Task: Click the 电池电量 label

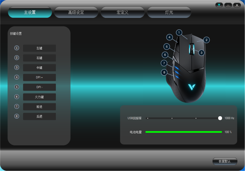Action: point(136,132)
